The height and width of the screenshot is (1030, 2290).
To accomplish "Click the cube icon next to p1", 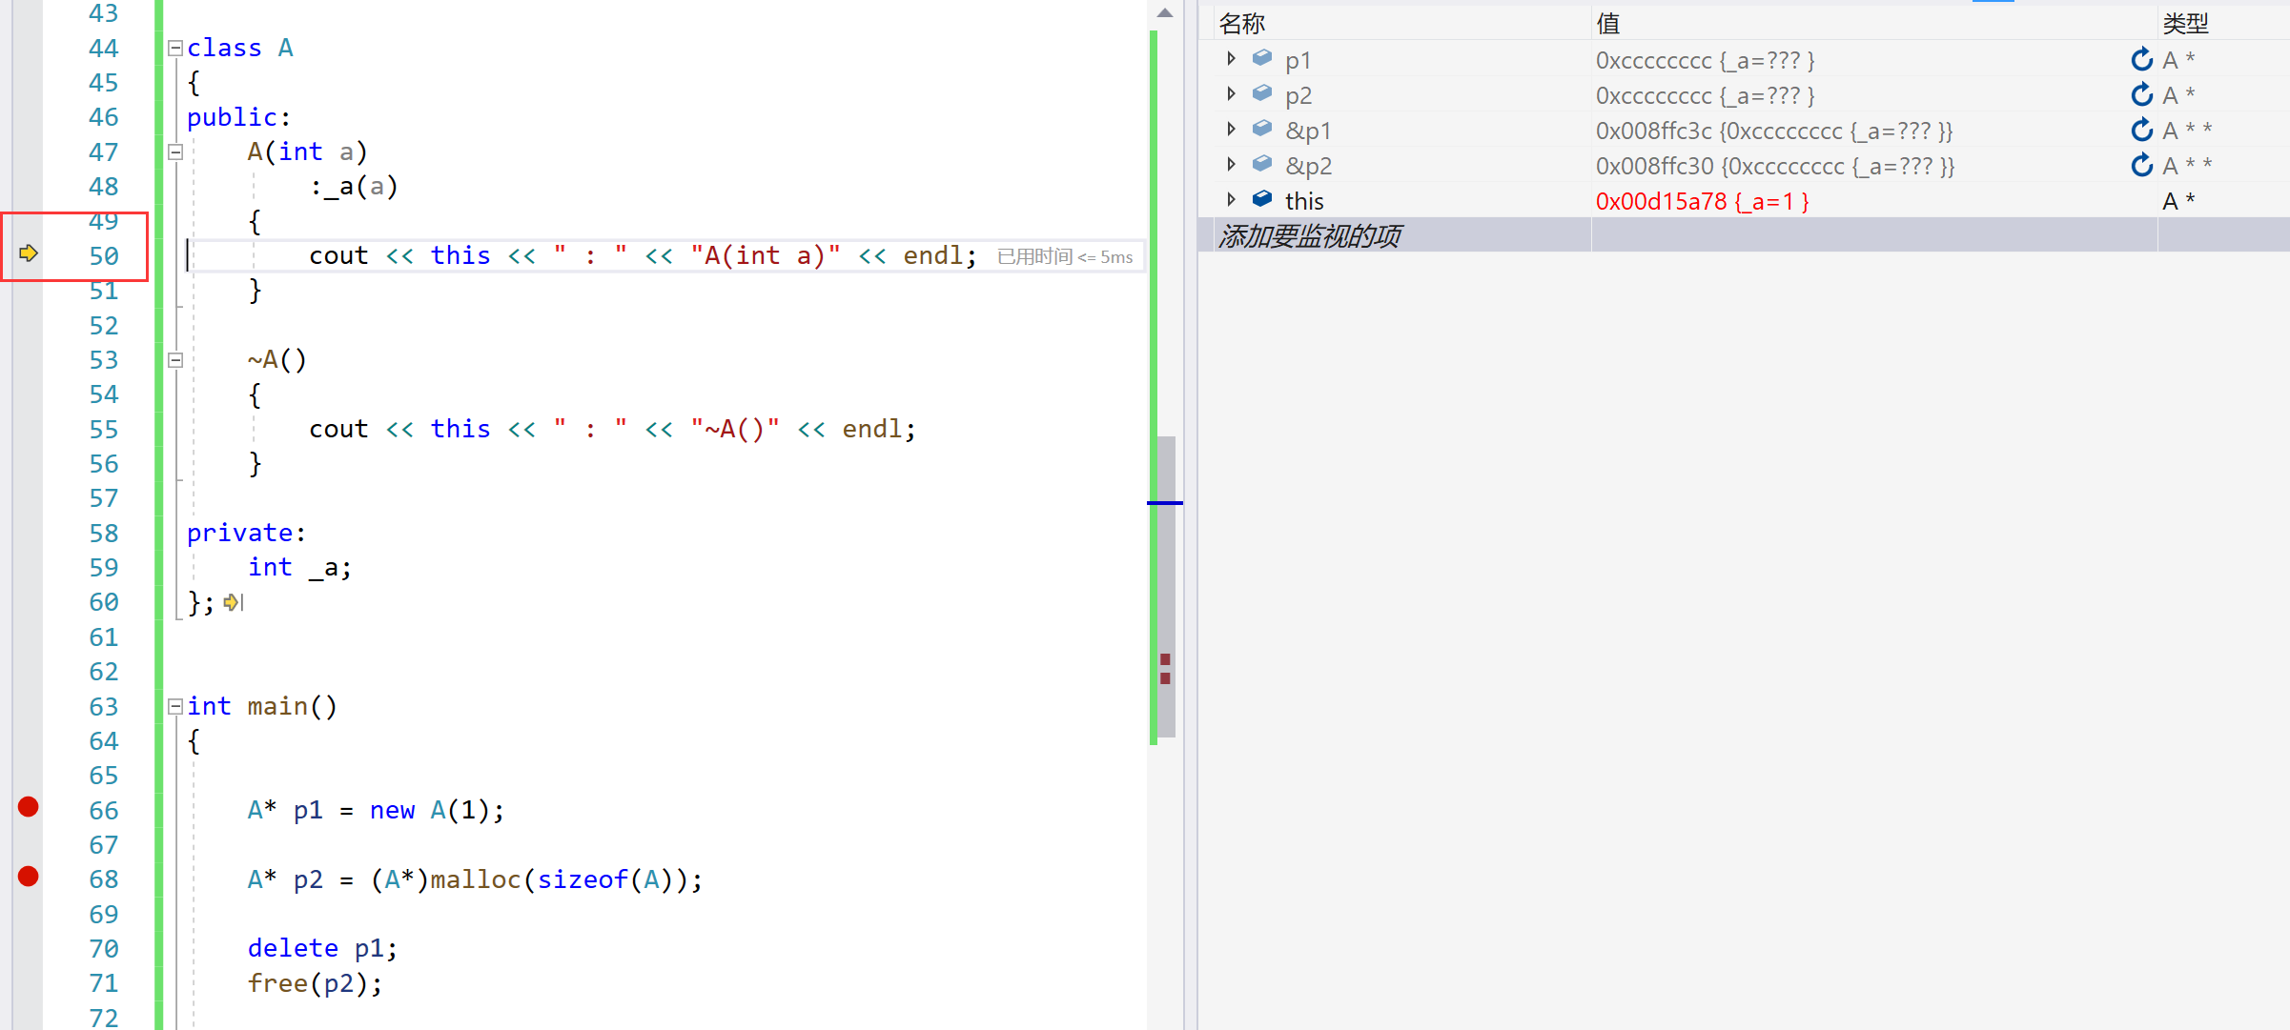I will pos(1262,58).
